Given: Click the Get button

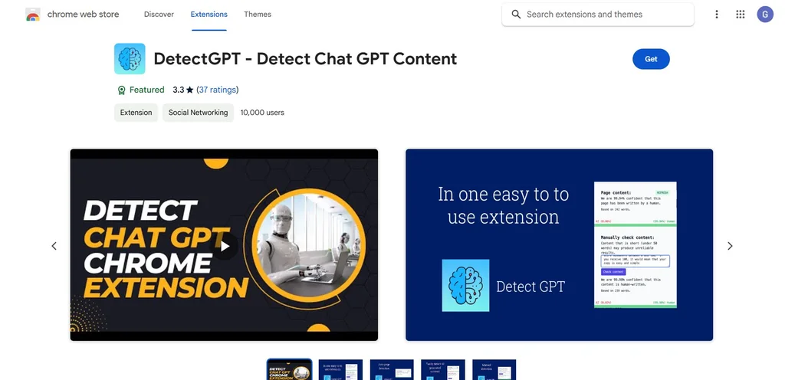Looking at the screenshot, I should click(651, 59).
